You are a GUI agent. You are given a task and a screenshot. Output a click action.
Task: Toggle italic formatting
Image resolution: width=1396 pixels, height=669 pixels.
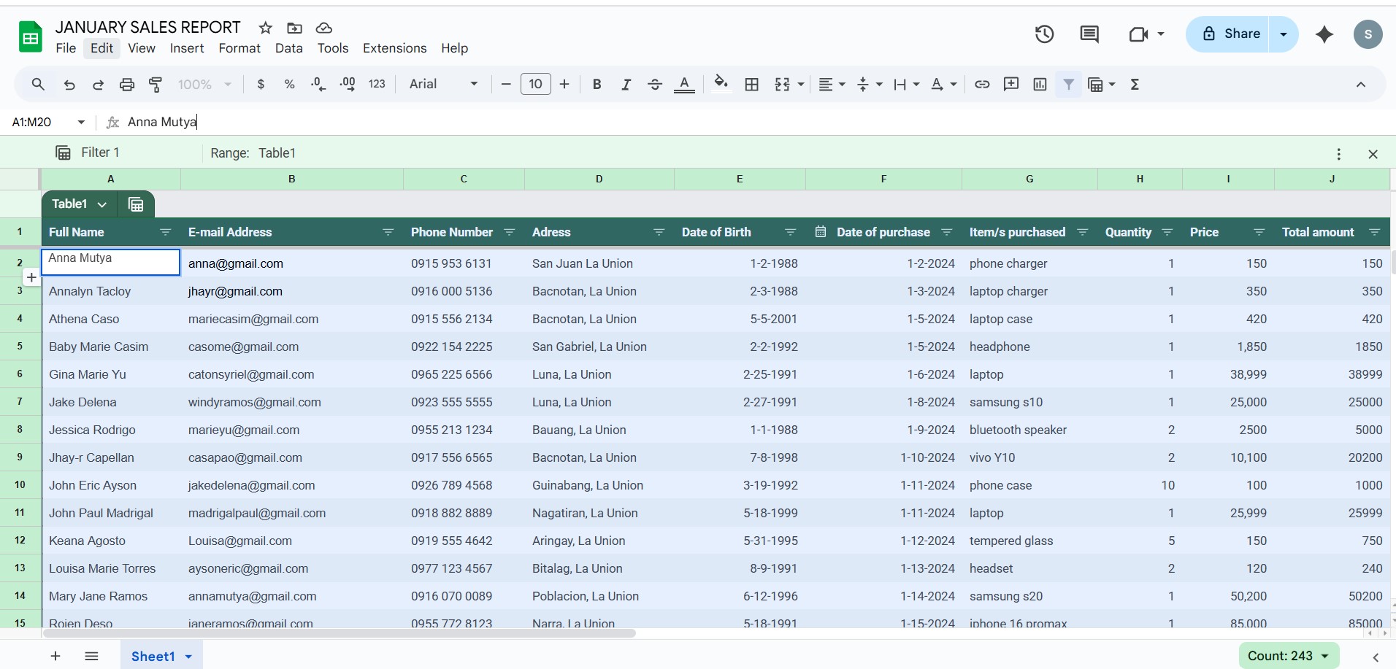[x=626, y=85]
